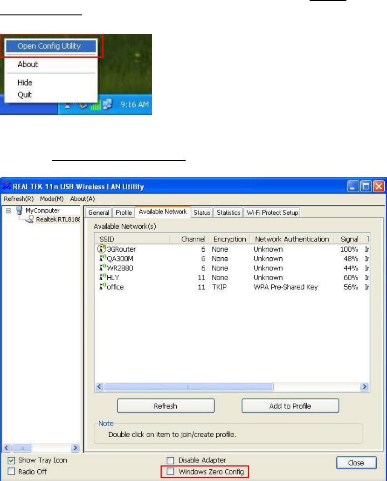Click the WPA Pre-Shared Key cell
This screenshot has width=387, height=481.
click(x=285, y=287)
